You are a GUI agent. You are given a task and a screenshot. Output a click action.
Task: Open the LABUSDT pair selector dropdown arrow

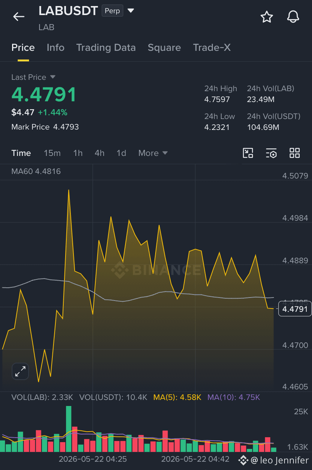tap(131, 11)
